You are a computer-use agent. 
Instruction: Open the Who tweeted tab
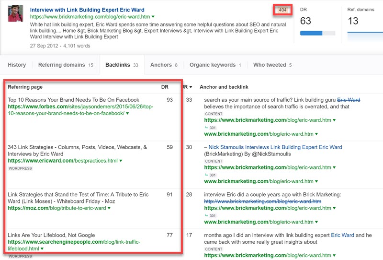click(272, 65)
